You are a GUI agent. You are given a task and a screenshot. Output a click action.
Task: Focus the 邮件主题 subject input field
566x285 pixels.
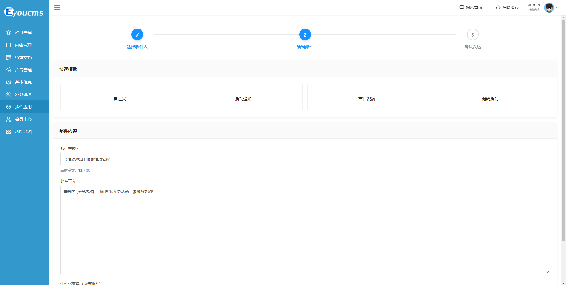[305, 159]
